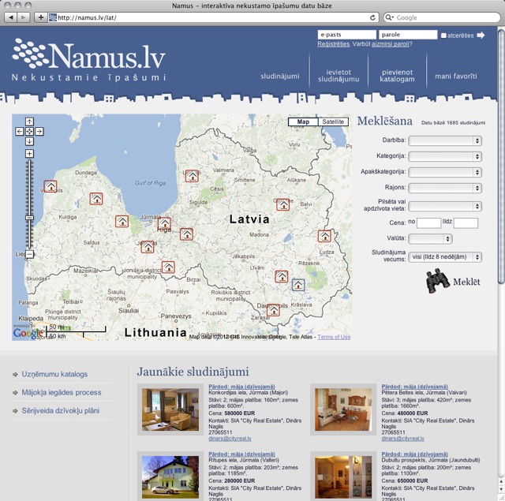This screenshot has width=505, height=501.
Task: Open the Konkordijas iela living room thumbnail
Action: (x=170, y=409)
